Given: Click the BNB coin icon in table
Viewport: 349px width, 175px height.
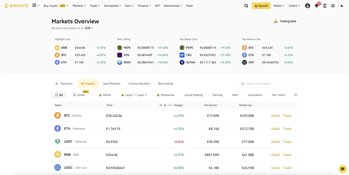Looking at the screenshot, I should pyautogui.click(x=58, y=154).
